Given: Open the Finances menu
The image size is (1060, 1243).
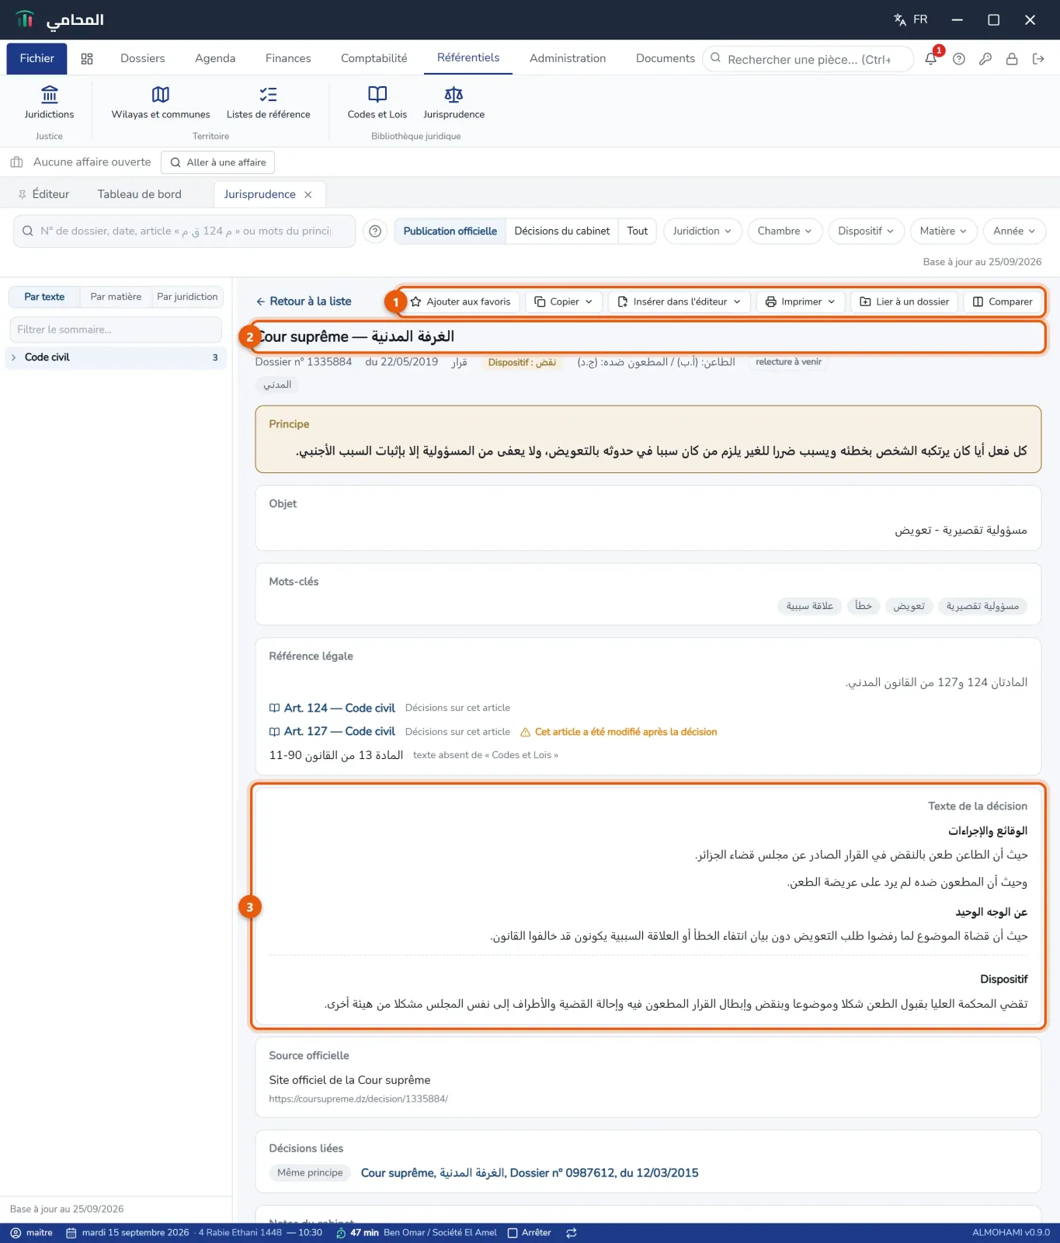Looking at the screenshot, I should coord(288,58).
